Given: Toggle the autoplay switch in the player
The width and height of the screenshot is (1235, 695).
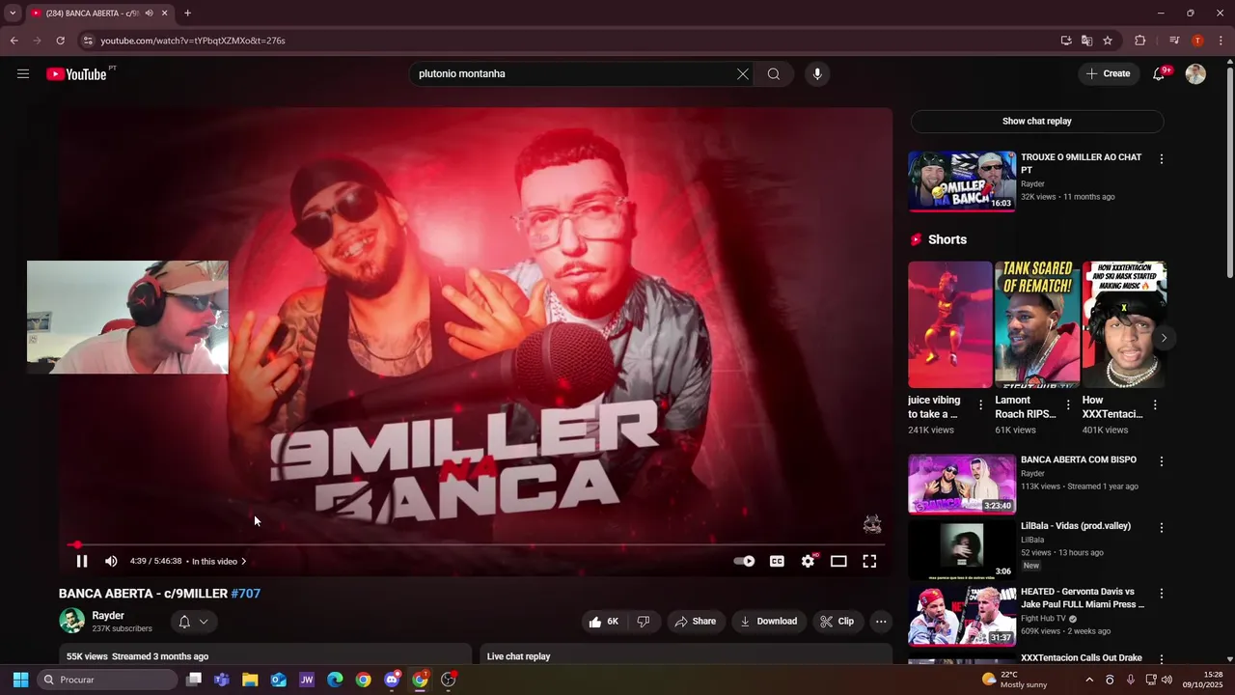Looking at the screenshot, I should pos(745,561).
